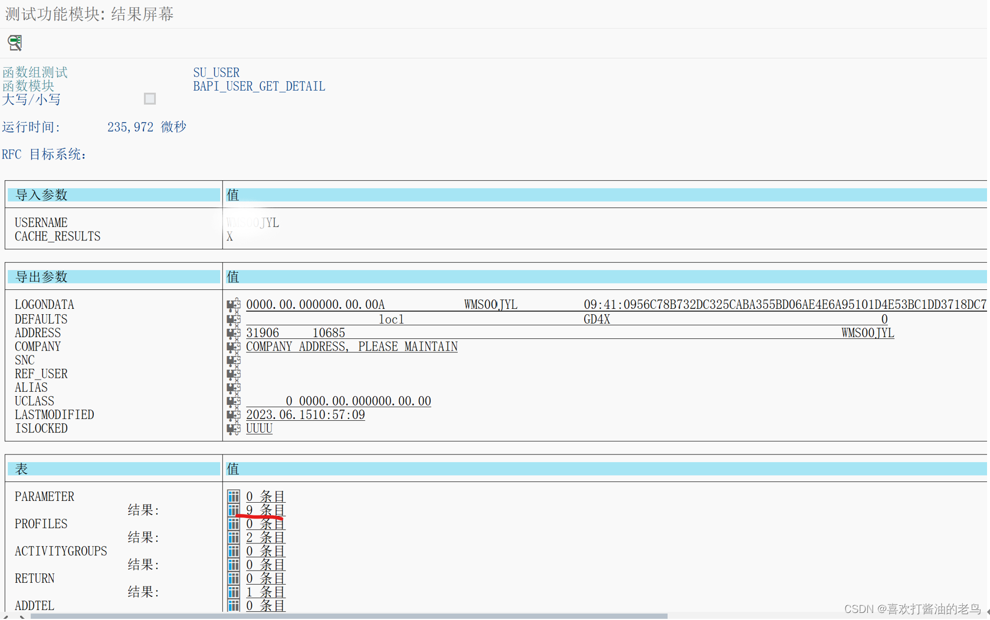This screenshot has width=990, height=620.
Task: Open the LOGONDATA value link starting 0000.00.000000
Action: pos(617,305)
